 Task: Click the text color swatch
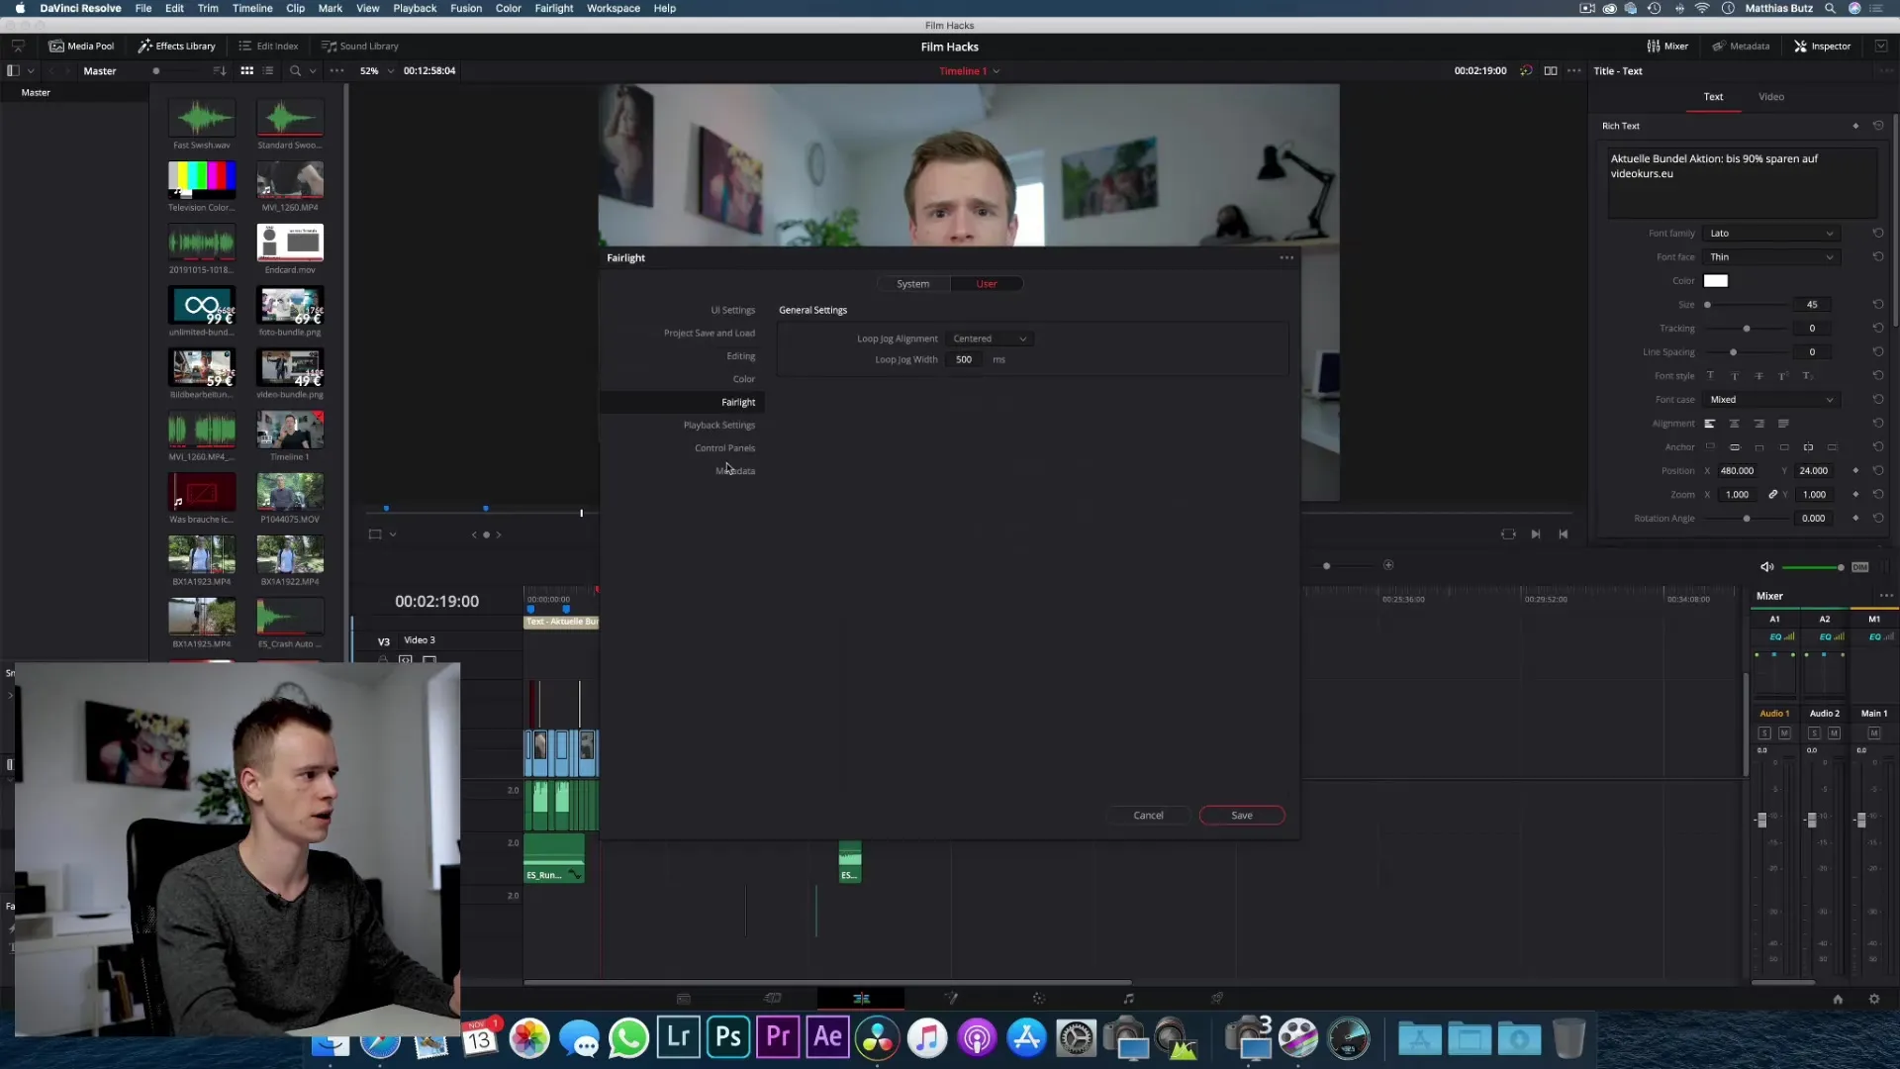coord(1716,281)
